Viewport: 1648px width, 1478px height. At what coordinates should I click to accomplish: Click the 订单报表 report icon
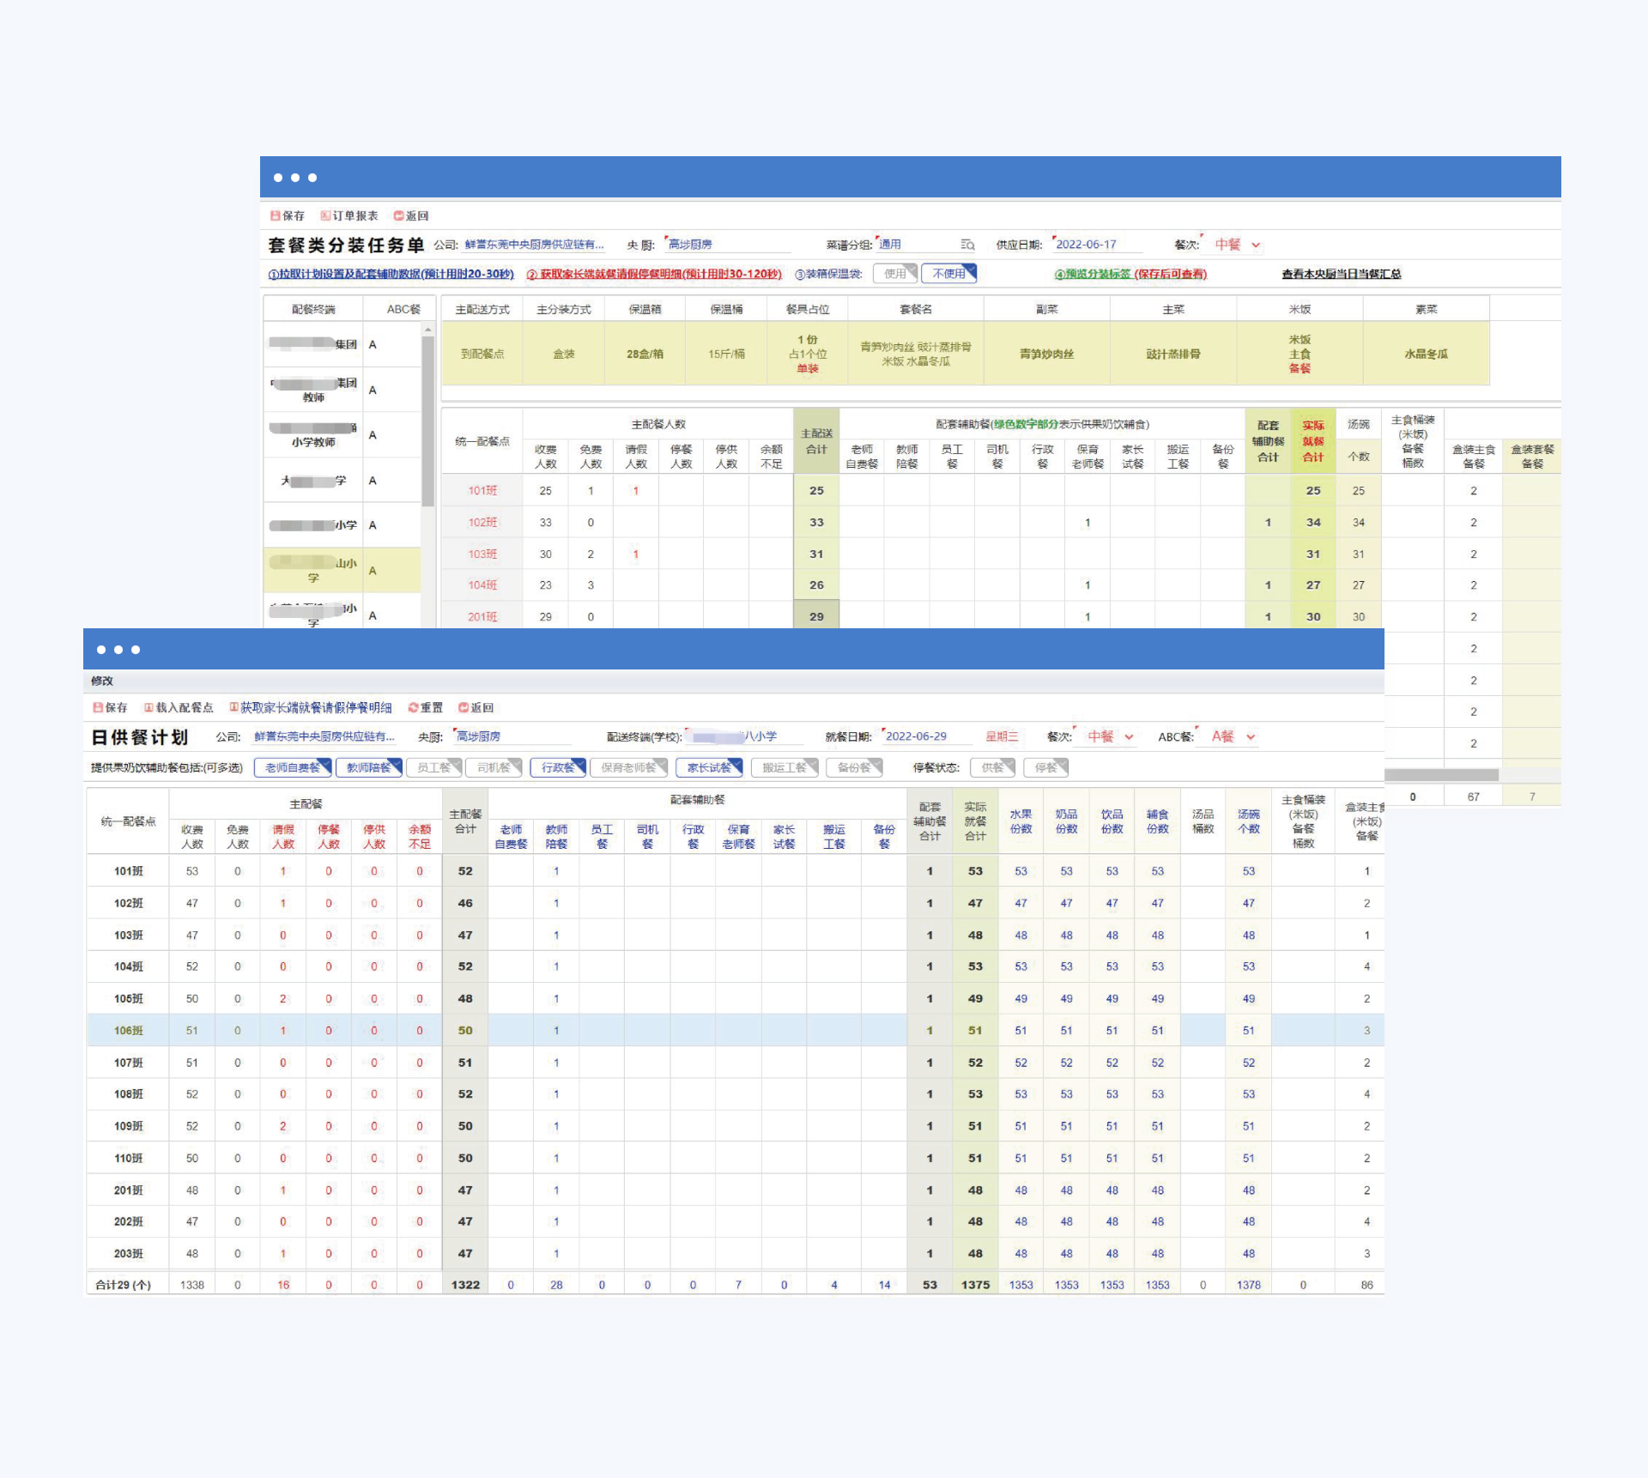coord(325,216)
